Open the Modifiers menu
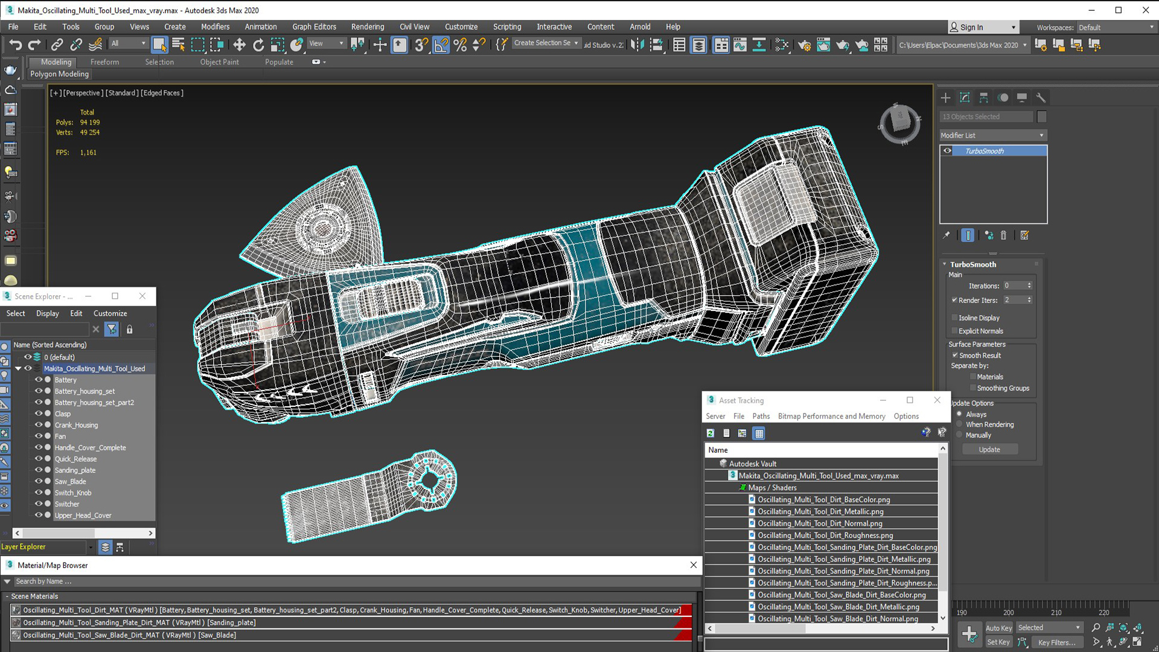 215,27
